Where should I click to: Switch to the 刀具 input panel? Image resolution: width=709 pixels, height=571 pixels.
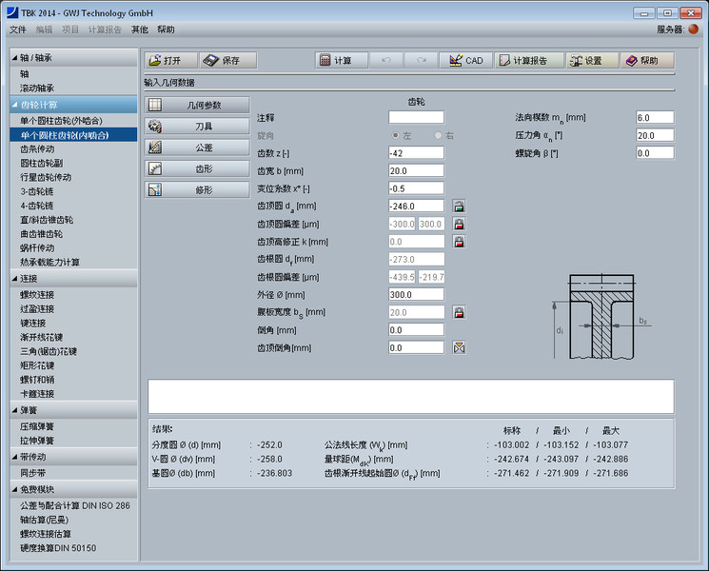point(197,126)
